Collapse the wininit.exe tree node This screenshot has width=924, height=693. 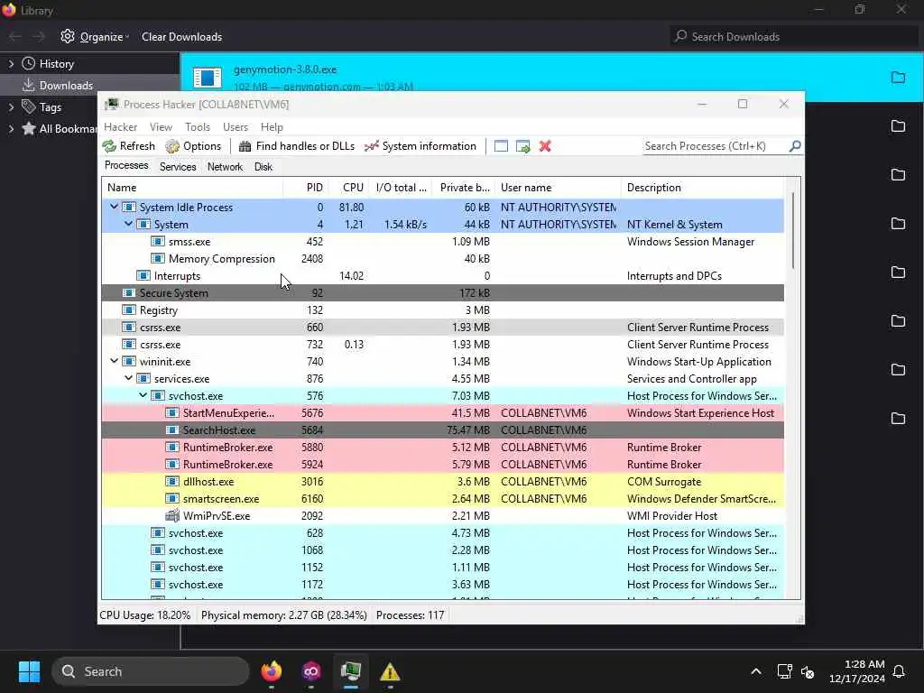click(115, 361)
